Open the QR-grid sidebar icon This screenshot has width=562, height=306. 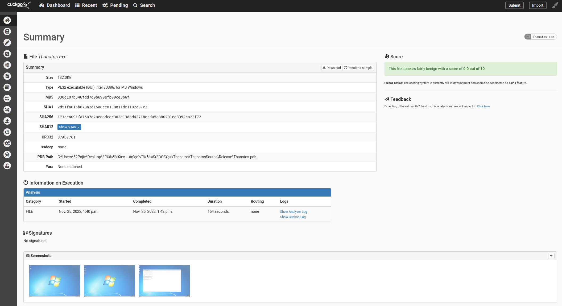7,99
